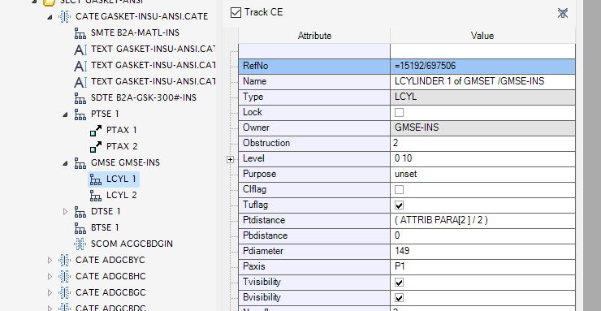
Task: Click the SMTE B2A-MATL-INS hierarchy icon
Action: tap(80, 33)
